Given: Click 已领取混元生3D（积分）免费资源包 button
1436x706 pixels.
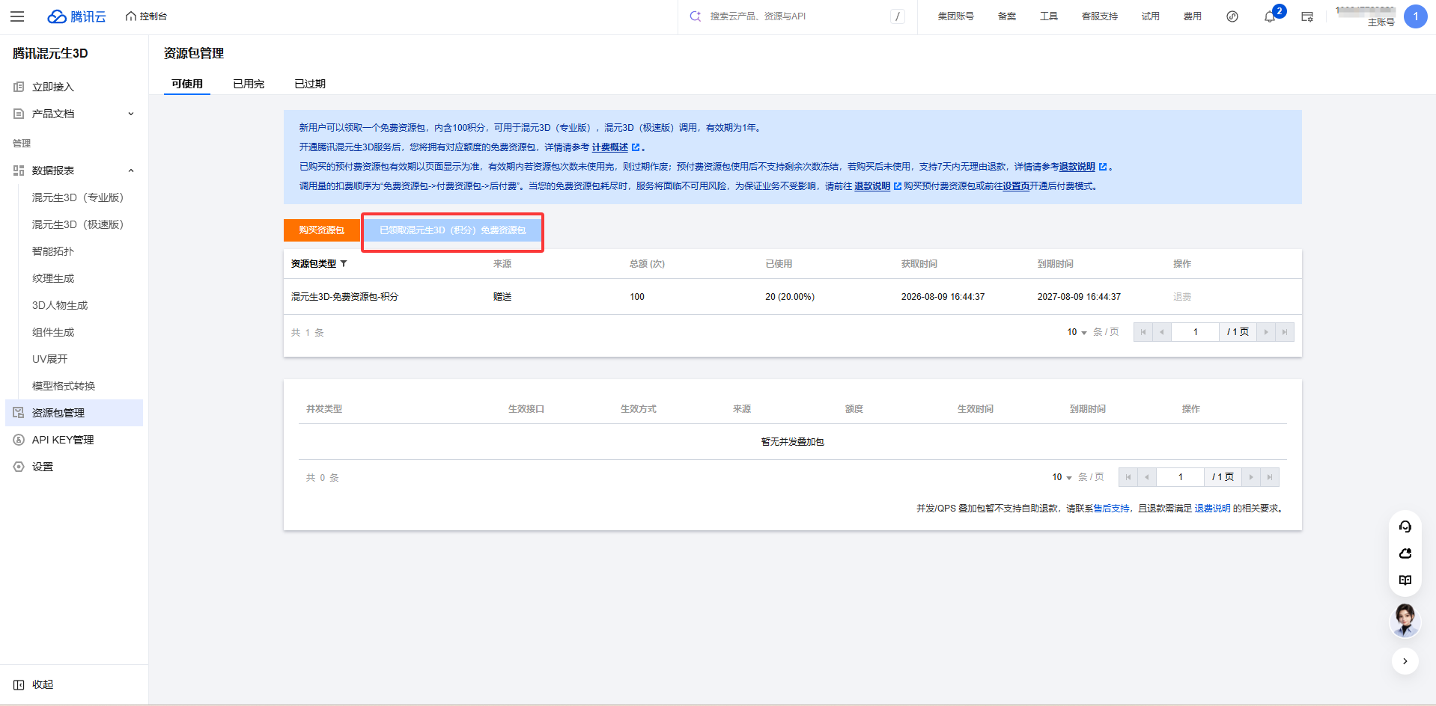Looking at the screenshot, I should click(x=453, y=230).
